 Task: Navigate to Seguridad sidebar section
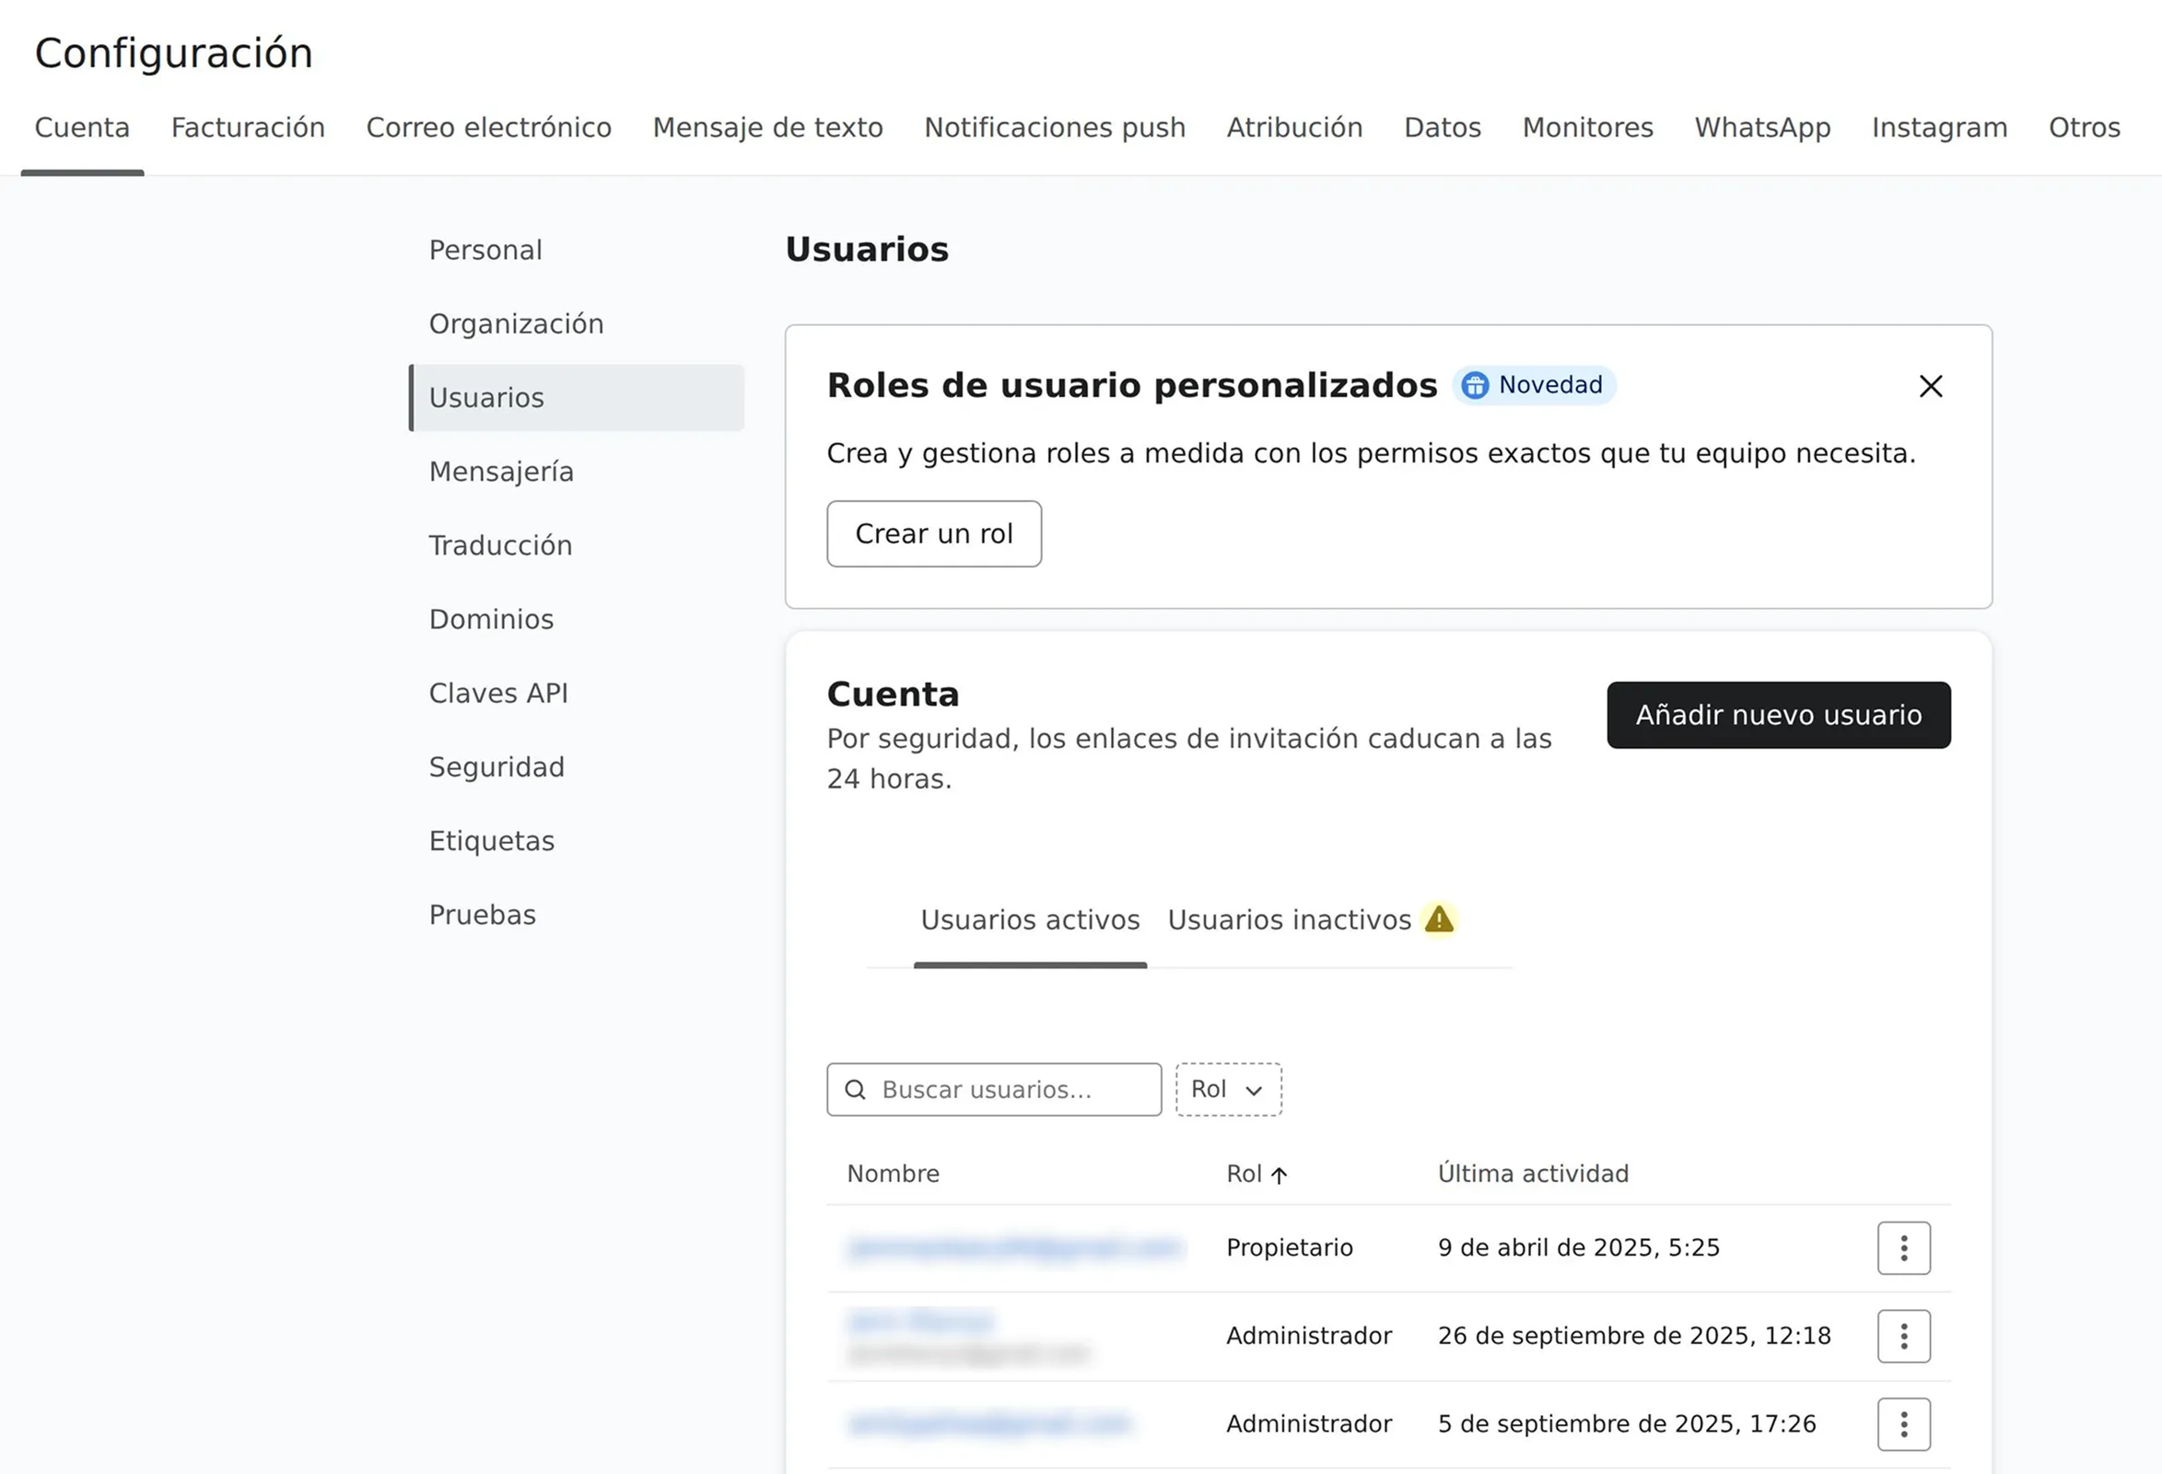(x=497, y=766)
